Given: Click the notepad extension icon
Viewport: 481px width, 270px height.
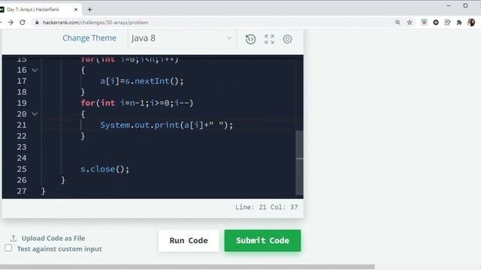Looking at the screenshot, I should coord(447,22).
